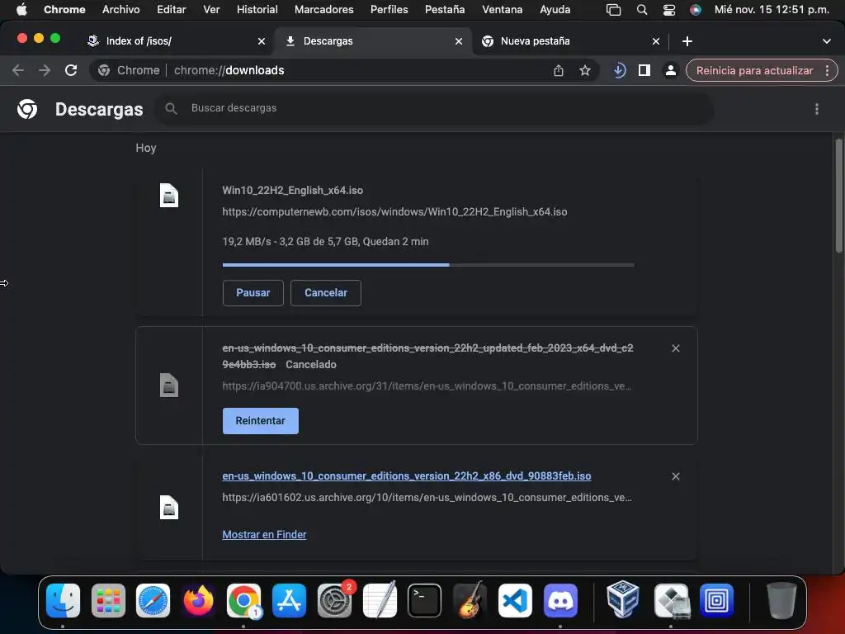Open the Chrome update three-dot menu
845x634 pixels.
click(x=827, y=70)
